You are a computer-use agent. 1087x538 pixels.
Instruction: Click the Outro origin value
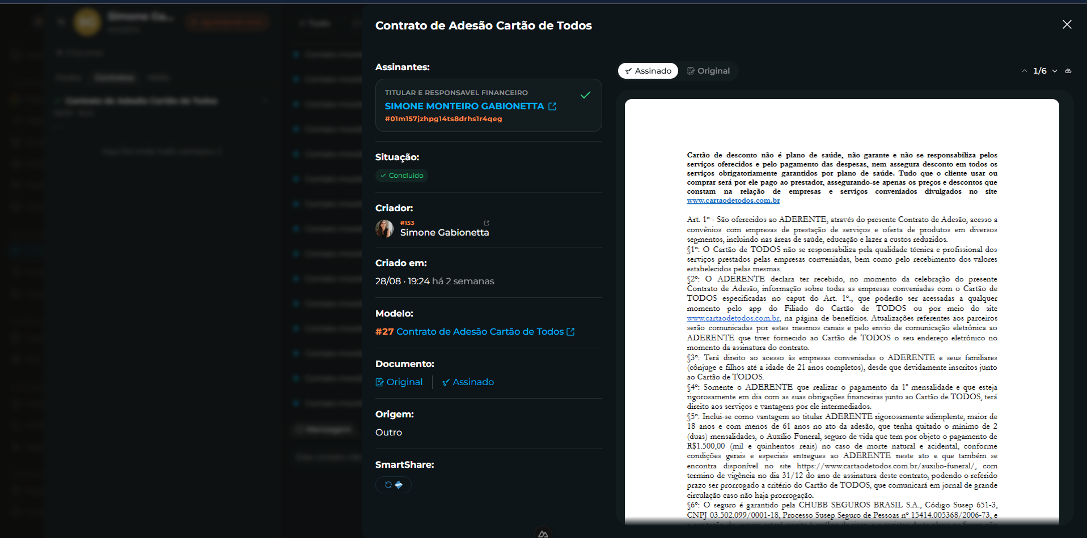coord(388,432)
